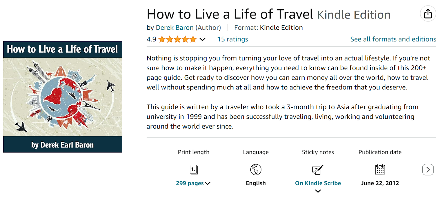436x198 pixels.
Task: Expand the 299 pages details chevron
Action: click(x=207, y=183)
